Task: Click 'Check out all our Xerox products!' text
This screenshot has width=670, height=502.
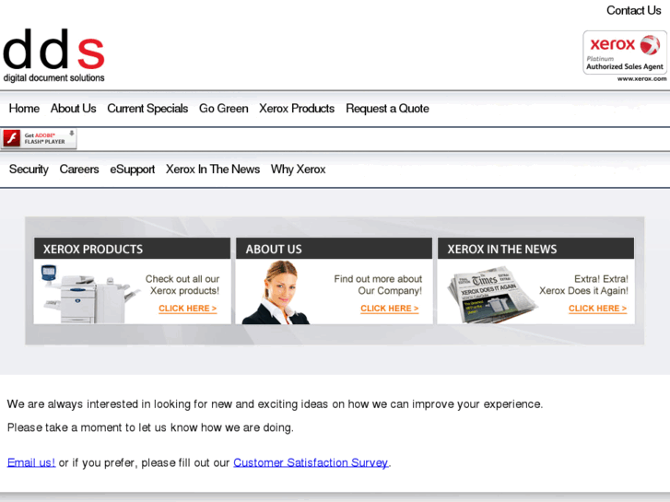Action: 182,285
